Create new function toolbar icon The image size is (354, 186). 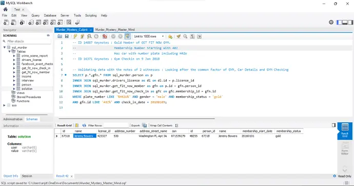click(60, 22)
